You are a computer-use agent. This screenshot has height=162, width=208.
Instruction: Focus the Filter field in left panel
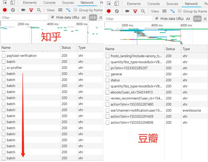coord(24,18)
